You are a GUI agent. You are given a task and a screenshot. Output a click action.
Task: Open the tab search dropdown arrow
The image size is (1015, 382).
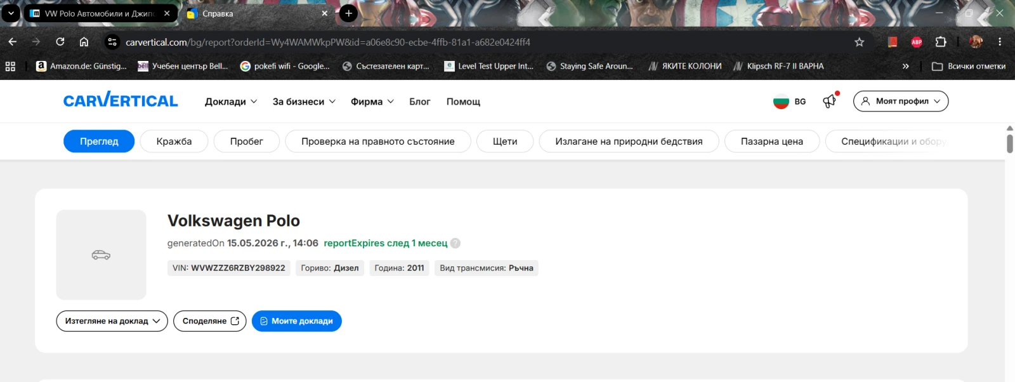point(11,13)
